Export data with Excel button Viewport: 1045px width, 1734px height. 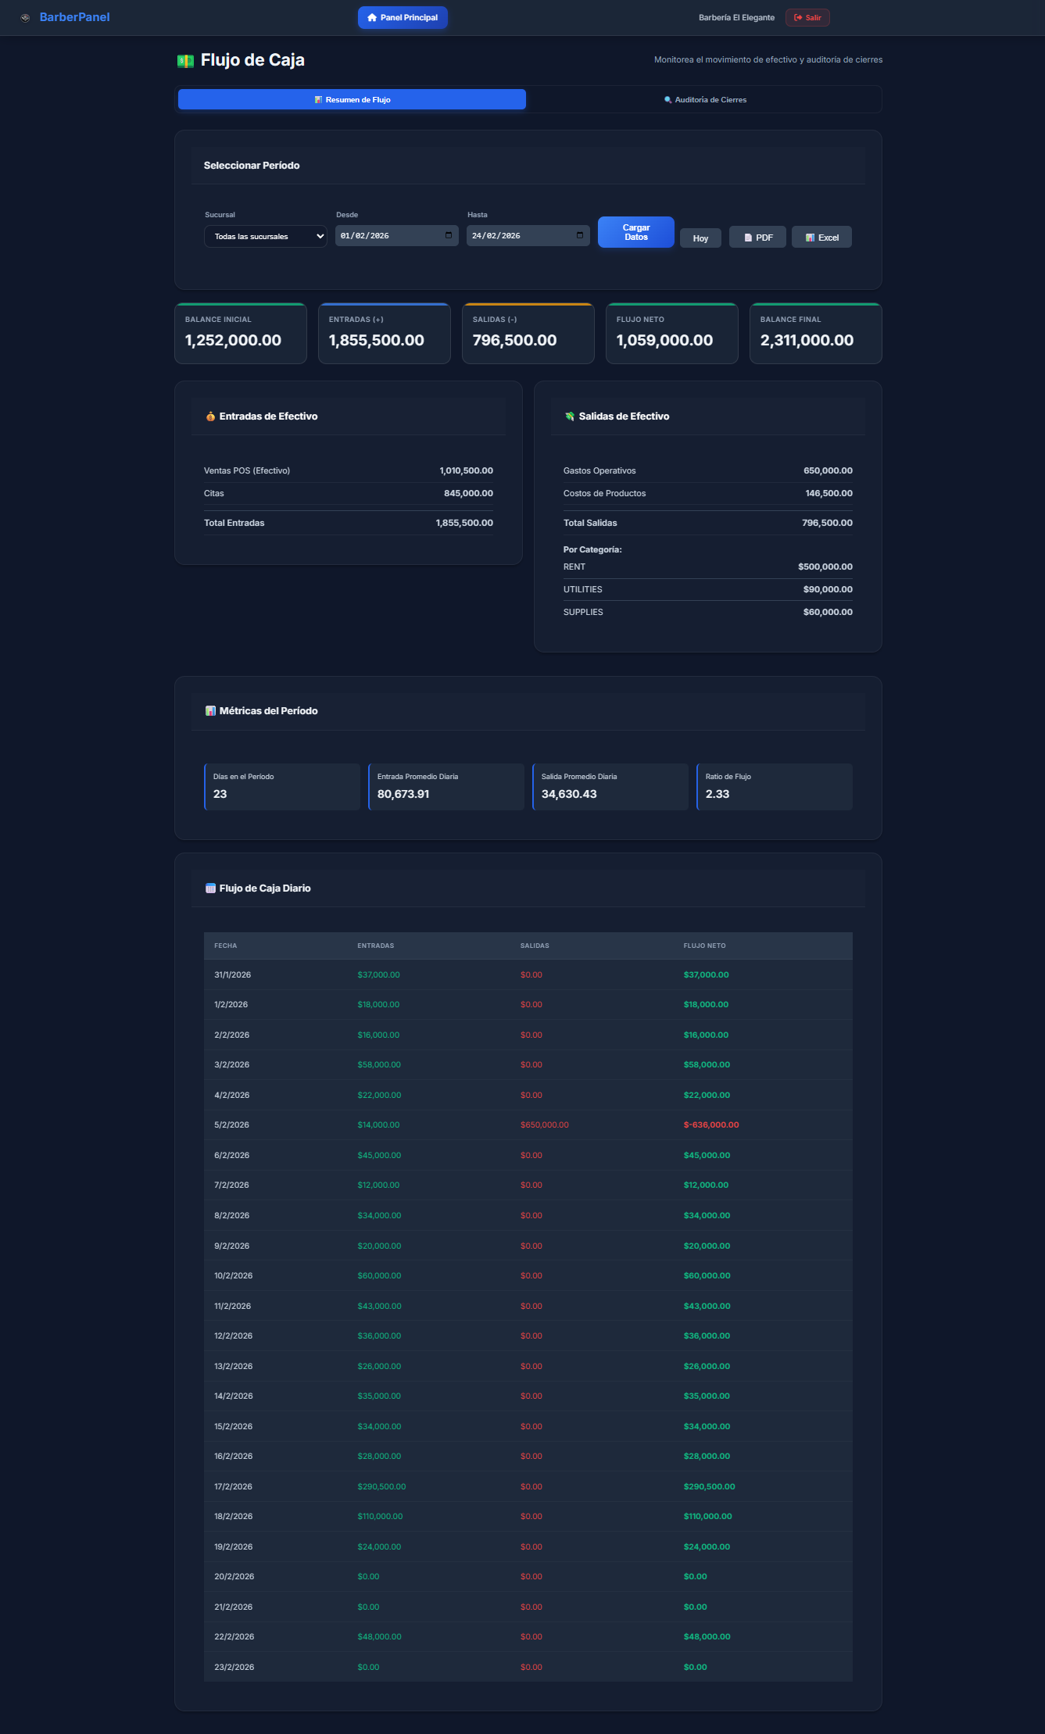(x=821, y=238)
